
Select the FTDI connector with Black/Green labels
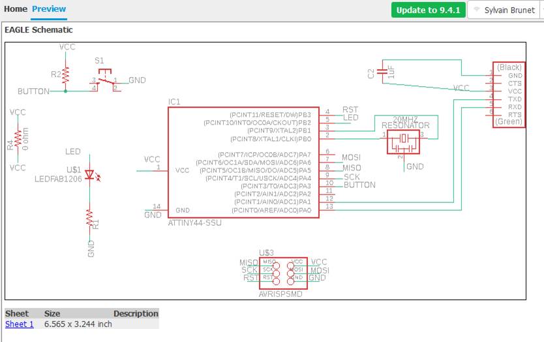(x=509, y=95)
